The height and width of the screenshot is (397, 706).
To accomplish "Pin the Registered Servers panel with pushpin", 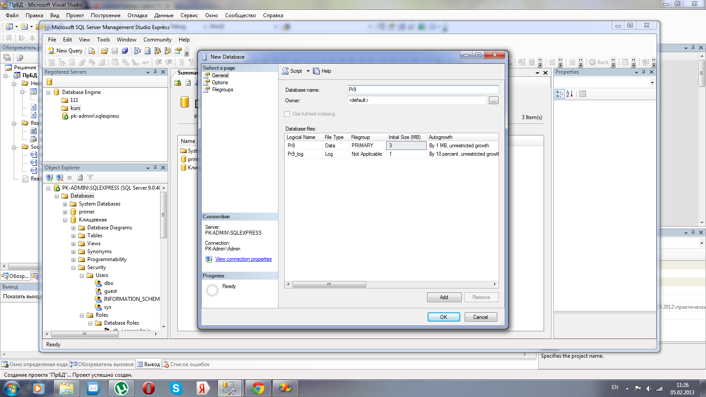I will coord(155,72).
